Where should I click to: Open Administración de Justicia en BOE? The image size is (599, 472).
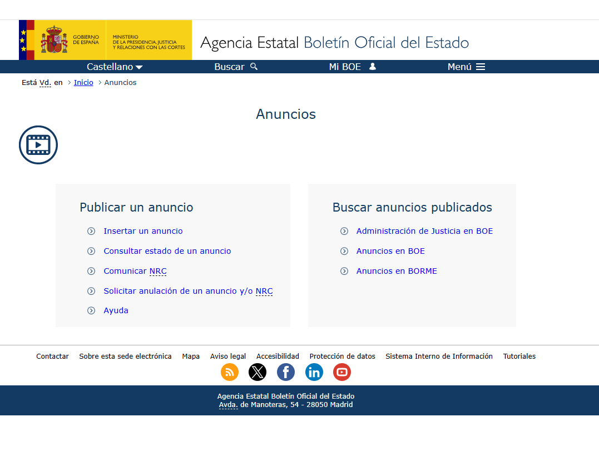pyautogui.click(x=424, y=231)
